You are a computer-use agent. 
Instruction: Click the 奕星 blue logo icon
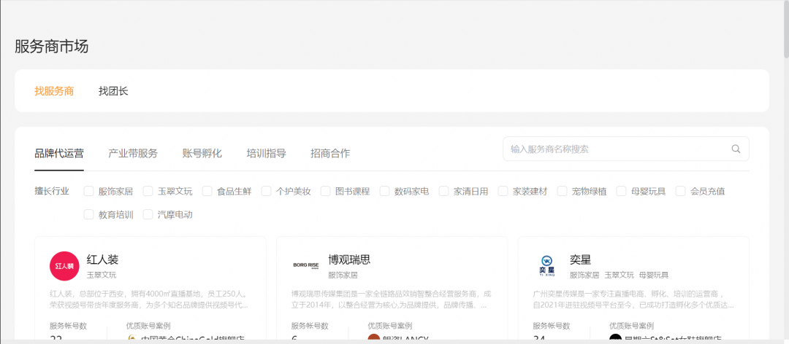(x=547, y=266)
